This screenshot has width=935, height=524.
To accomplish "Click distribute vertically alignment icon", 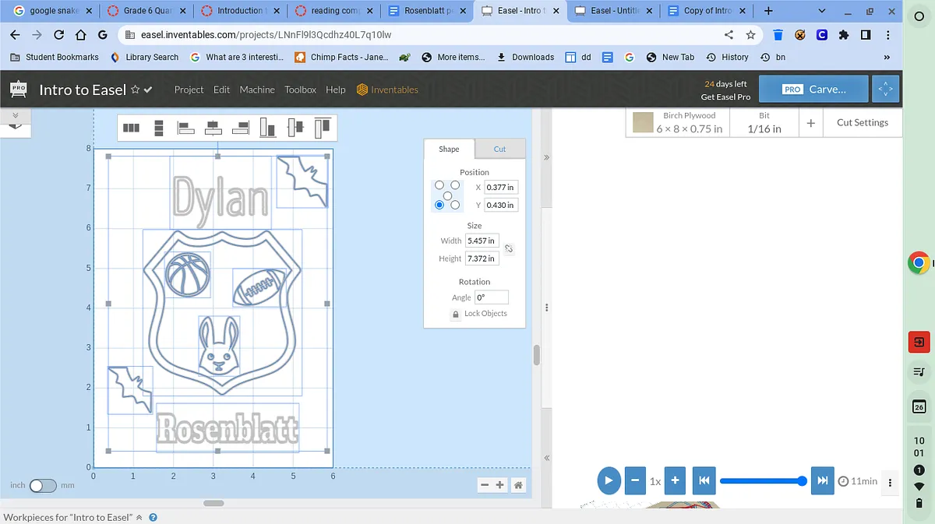I will 158,128.
